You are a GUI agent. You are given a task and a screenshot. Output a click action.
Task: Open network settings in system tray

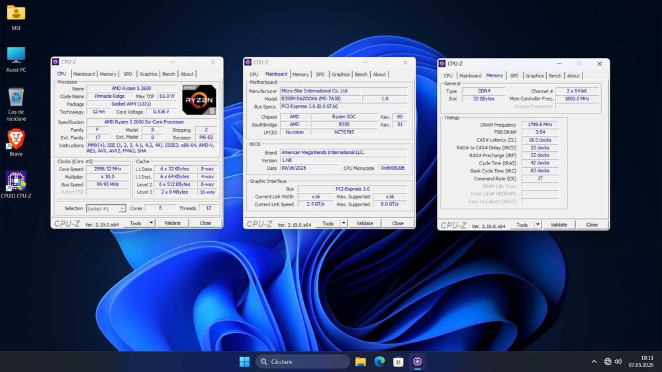click(x=608, y=361)
